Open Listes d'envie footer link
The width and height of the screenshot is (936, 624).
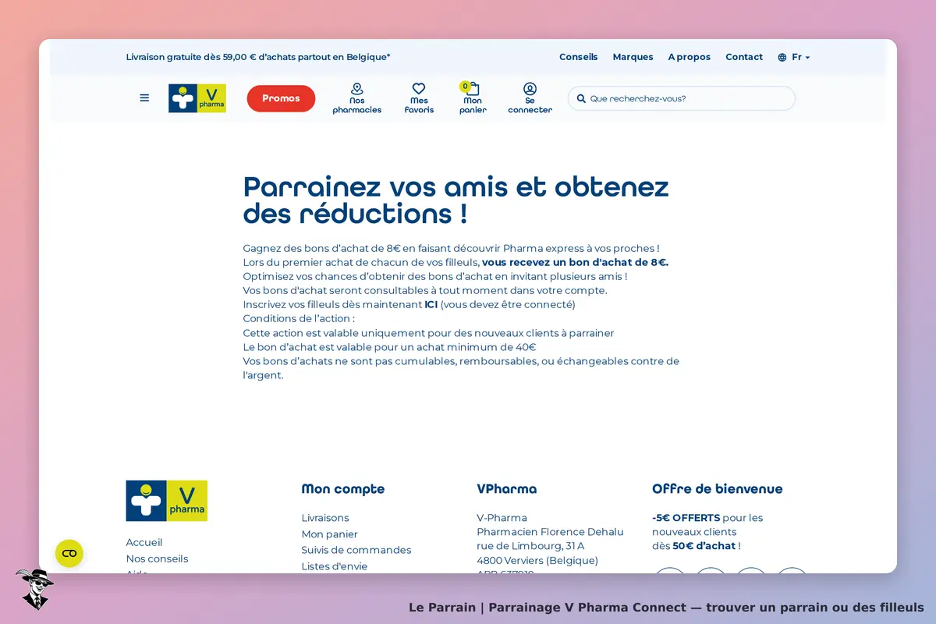coord(335,566)
